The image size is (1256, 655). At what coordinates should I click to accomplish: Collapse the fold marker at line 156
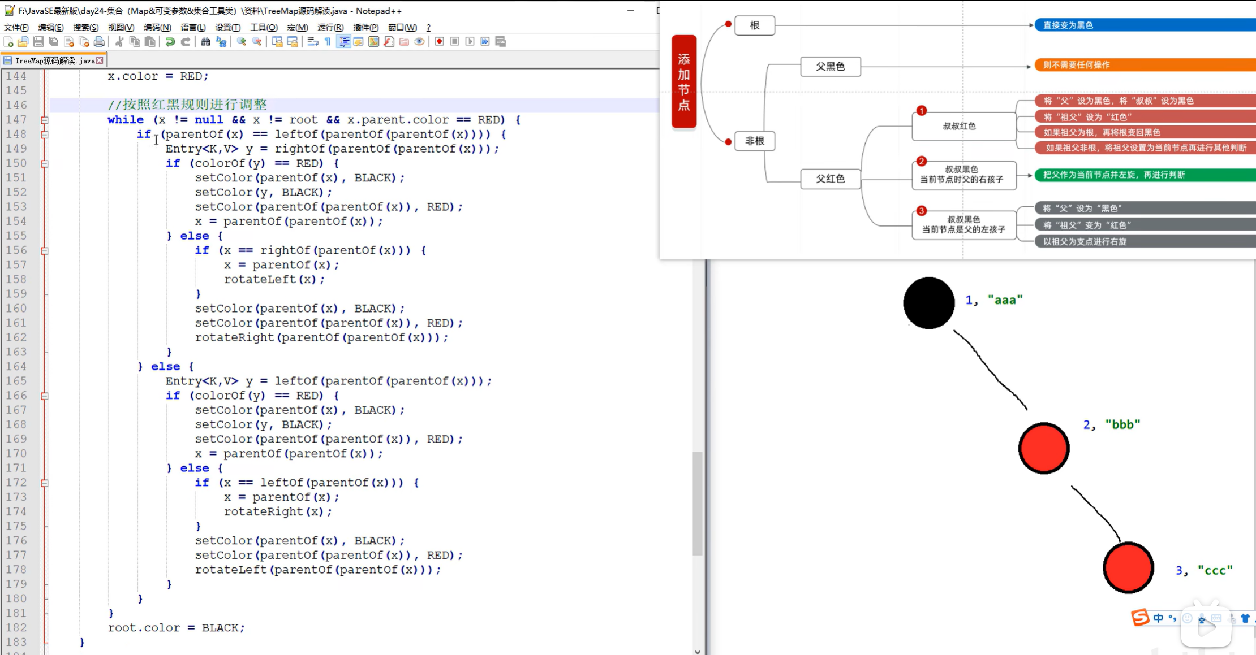point(44,250)
